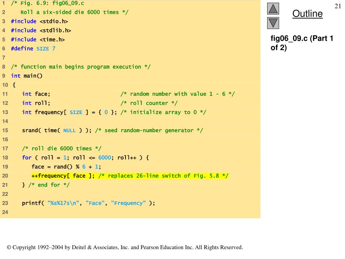Image resolution: width=345 pixels, height=259 pixels.
Task: Click the up arrow navigation icon
Action: 273,8
